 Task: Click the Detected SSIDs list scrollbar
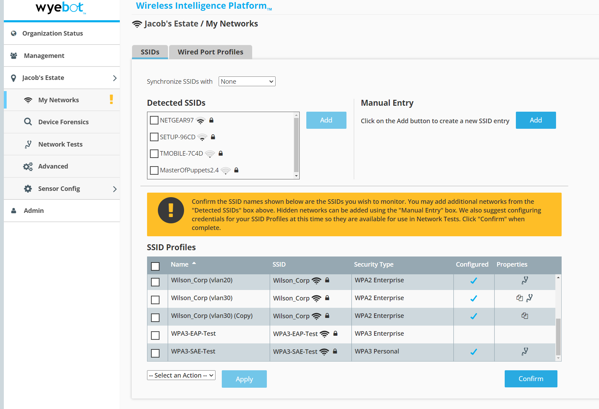point(296,145)
